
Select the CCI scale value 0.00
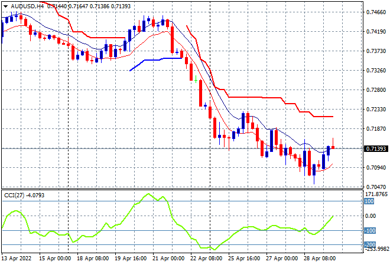[x=370, y=216]
